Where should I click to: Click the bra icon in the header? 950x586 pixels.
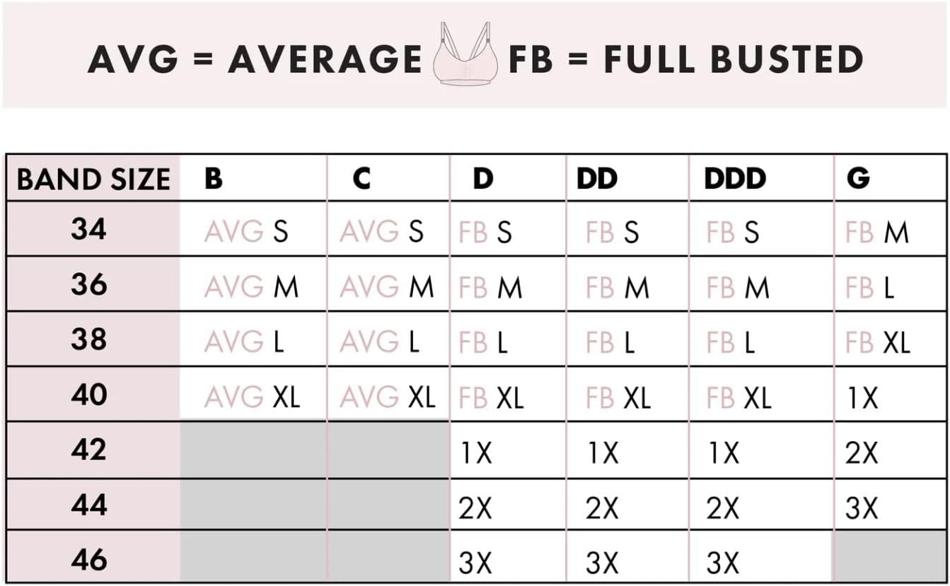coord(463,54)
